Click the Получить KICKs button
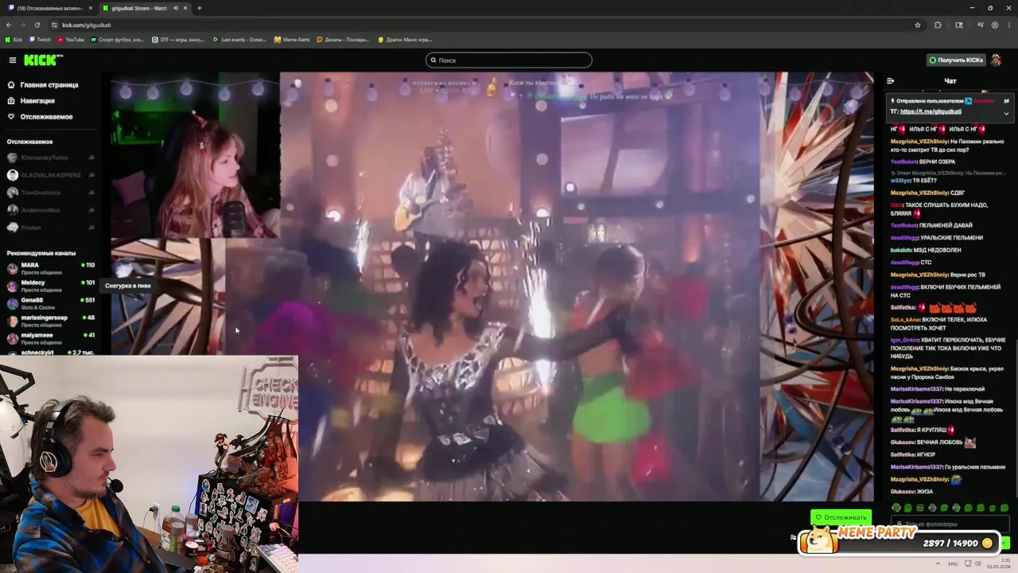Viewport: 1018px width, 573px height. (957, 60)
